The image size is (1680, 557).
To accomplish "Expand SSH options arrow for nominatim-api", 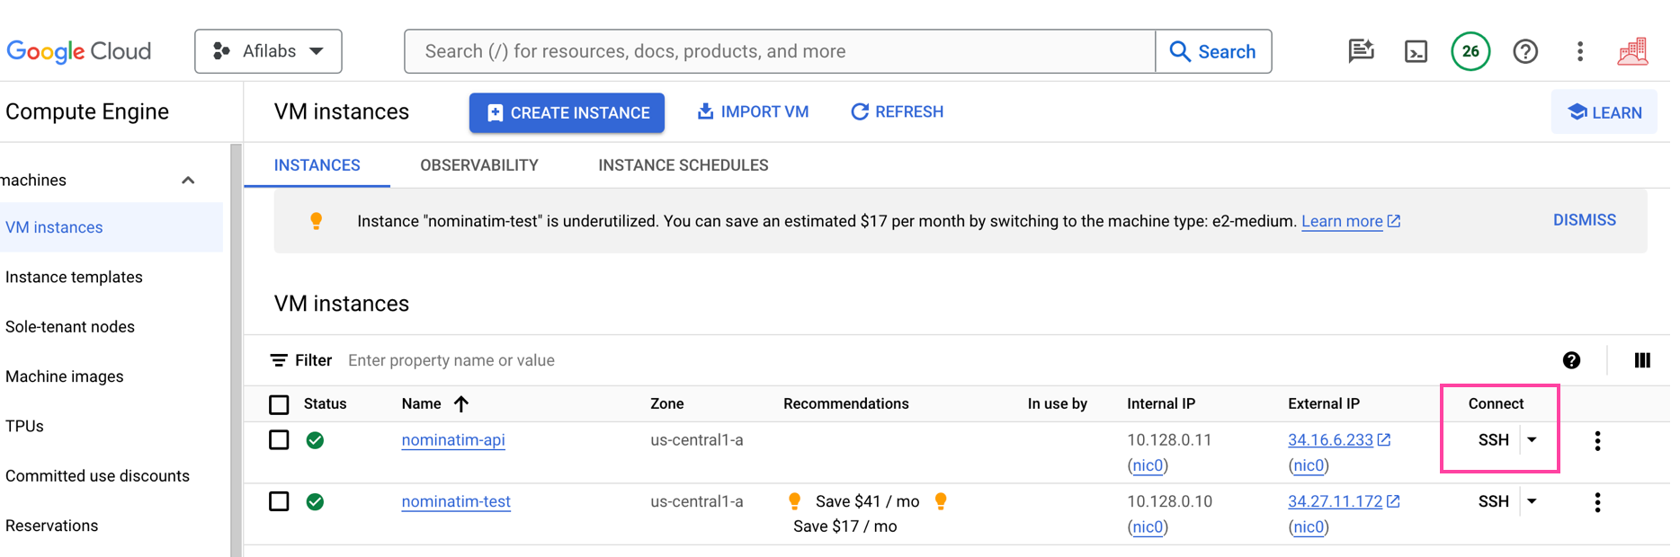I will pos(1533,440).
